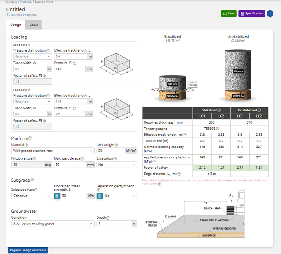Screen dimensions: 281x254
Task: Click help icon next to Subgrade heading
Action: click(x=32, y=180)
